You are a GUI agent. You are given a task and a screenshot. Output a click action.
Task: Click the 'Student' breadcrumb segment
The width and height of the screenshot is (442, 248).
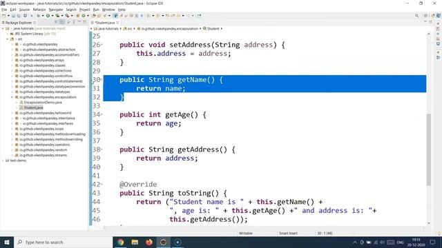coord(211,29)
